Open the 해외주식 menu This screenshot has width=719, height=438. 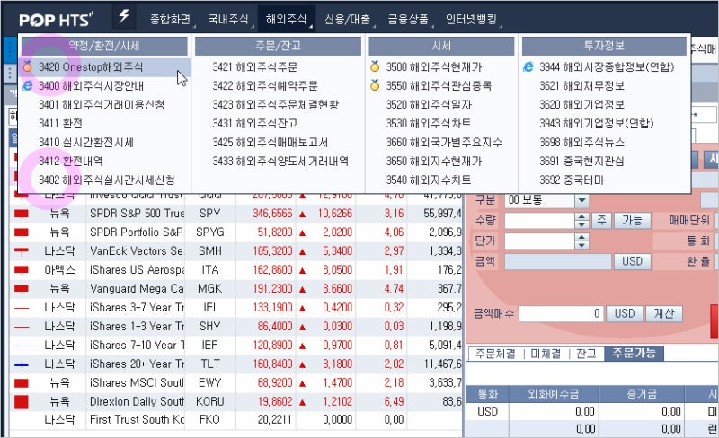pos(286,19)
